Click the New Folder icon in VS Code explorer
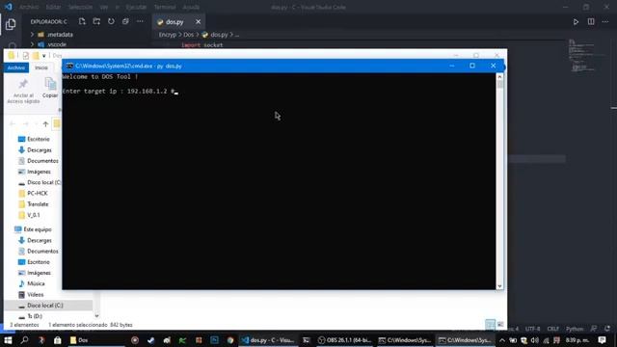 click(x=96, y=21)
